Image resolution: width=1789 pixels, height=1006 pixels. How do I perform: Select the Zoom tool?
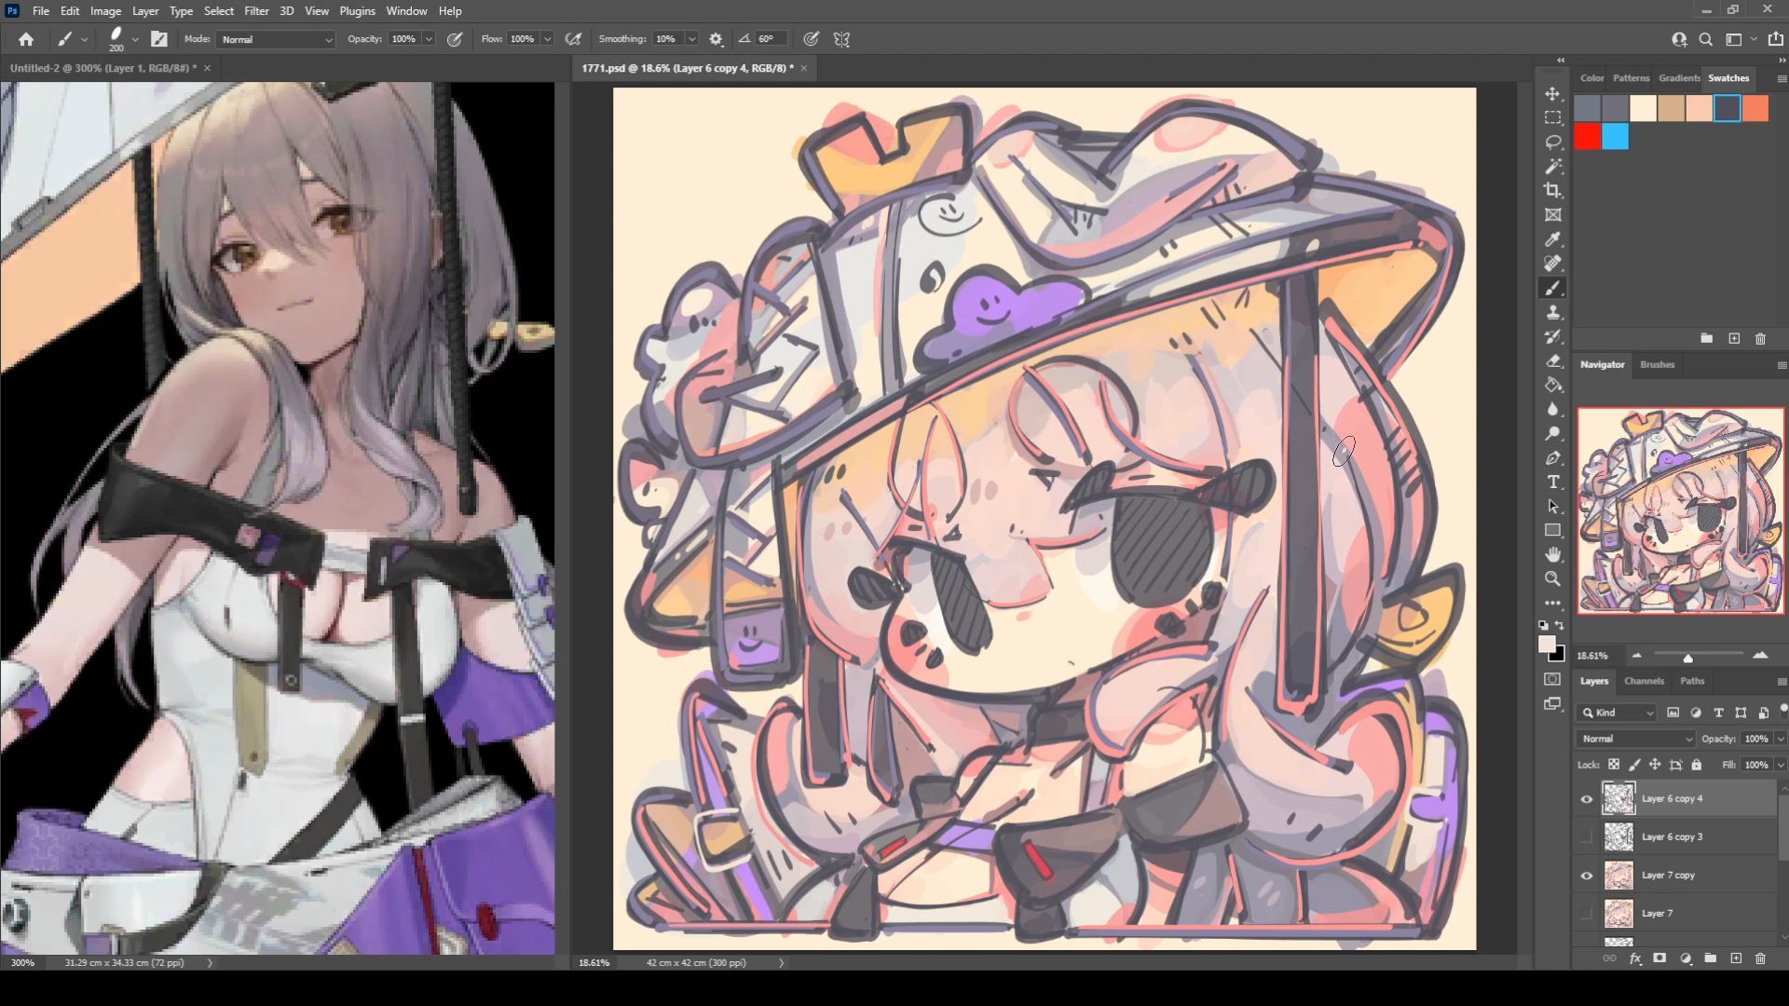(1552, 578)
